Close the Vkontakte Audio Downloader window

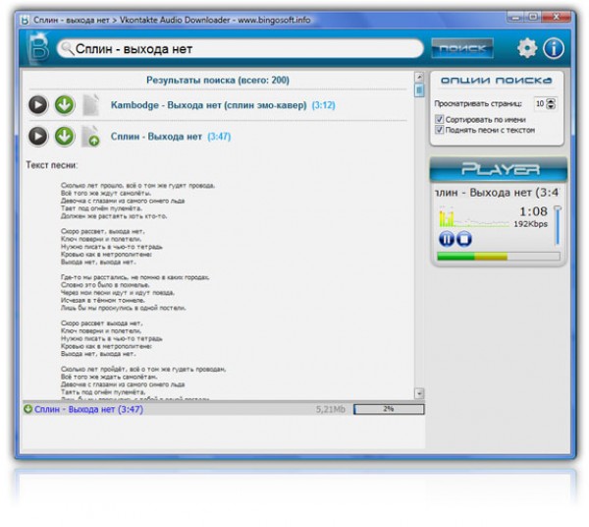556,18
